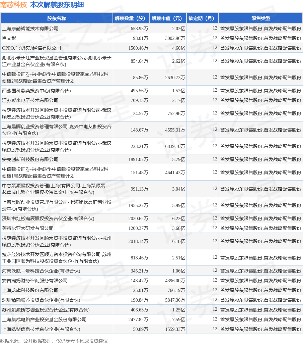The width and height of the screenshot is (303, 344).
Task: Click 南芯科技科创板1号战略配售 plan cell
Action: pos(57,173)
